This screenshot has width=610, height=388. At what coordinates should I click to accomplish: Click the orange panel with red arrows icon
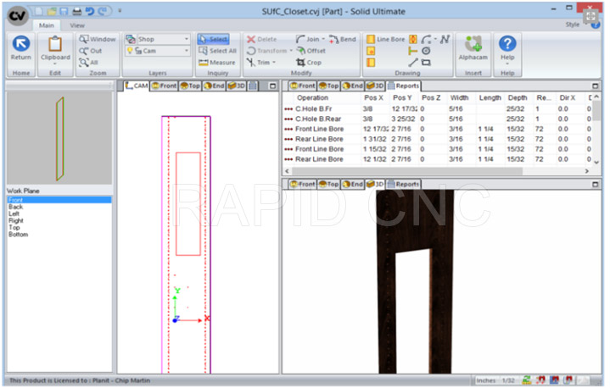point(413,39)
